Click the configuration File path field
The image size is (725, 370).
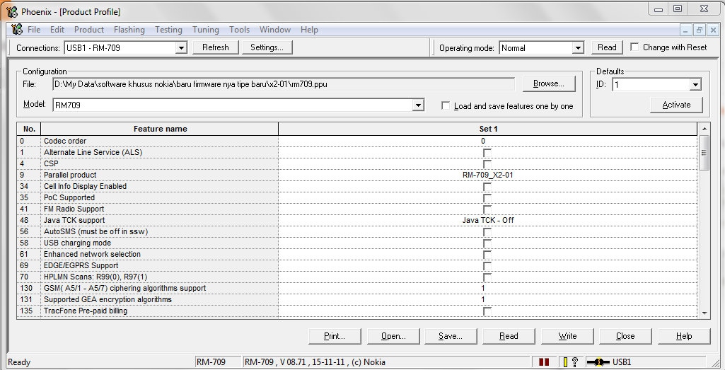pos(284,84)
